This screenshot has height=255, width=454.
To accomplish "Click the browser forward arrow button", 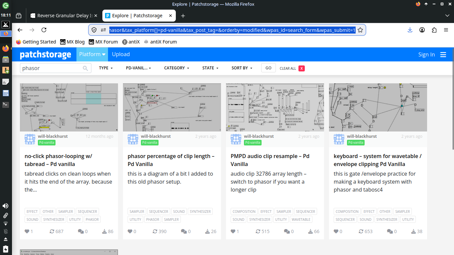I will 32,30.
